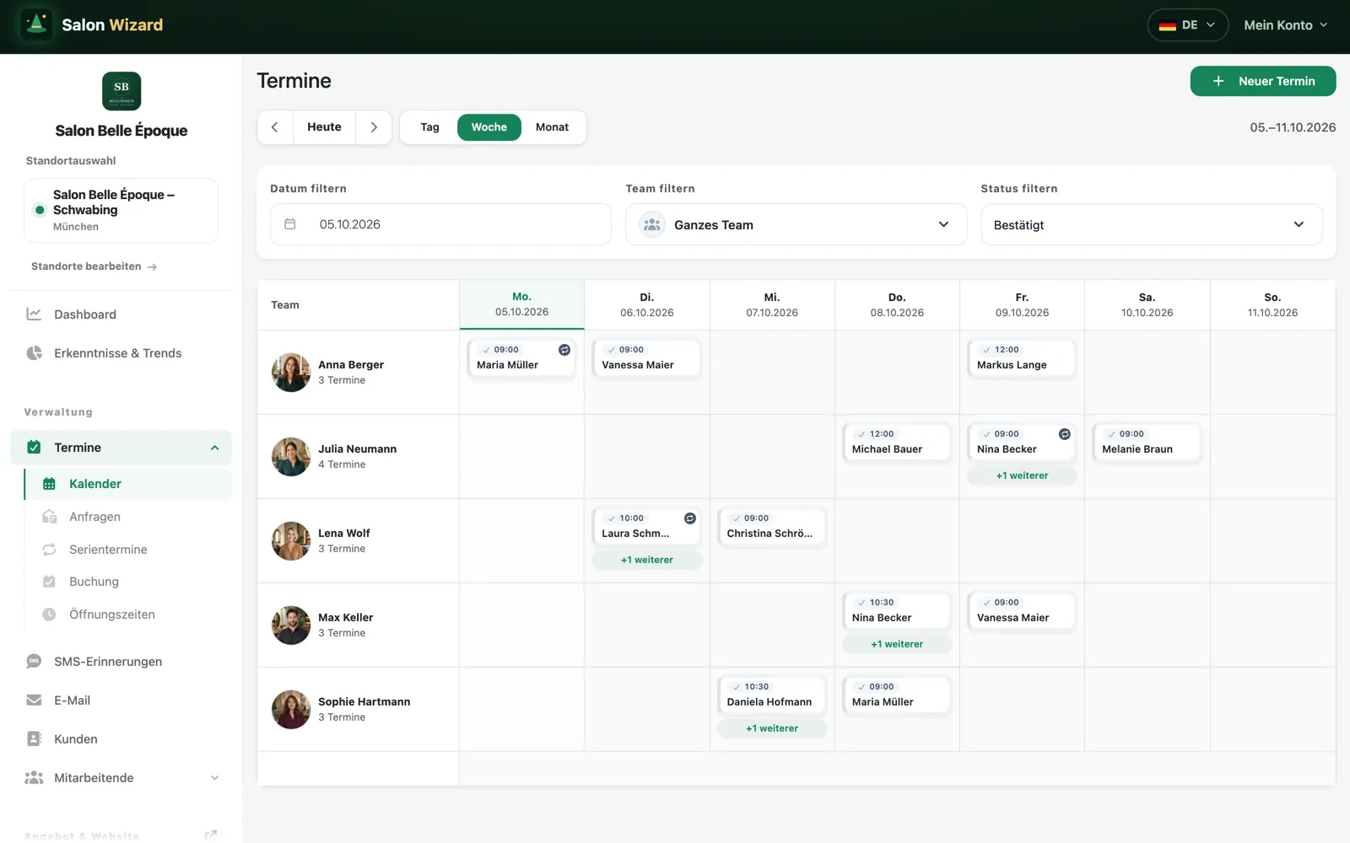
Task: Open Öffnungszeiten clock icon
Action: pyautogui.click(x=49, y=615)
